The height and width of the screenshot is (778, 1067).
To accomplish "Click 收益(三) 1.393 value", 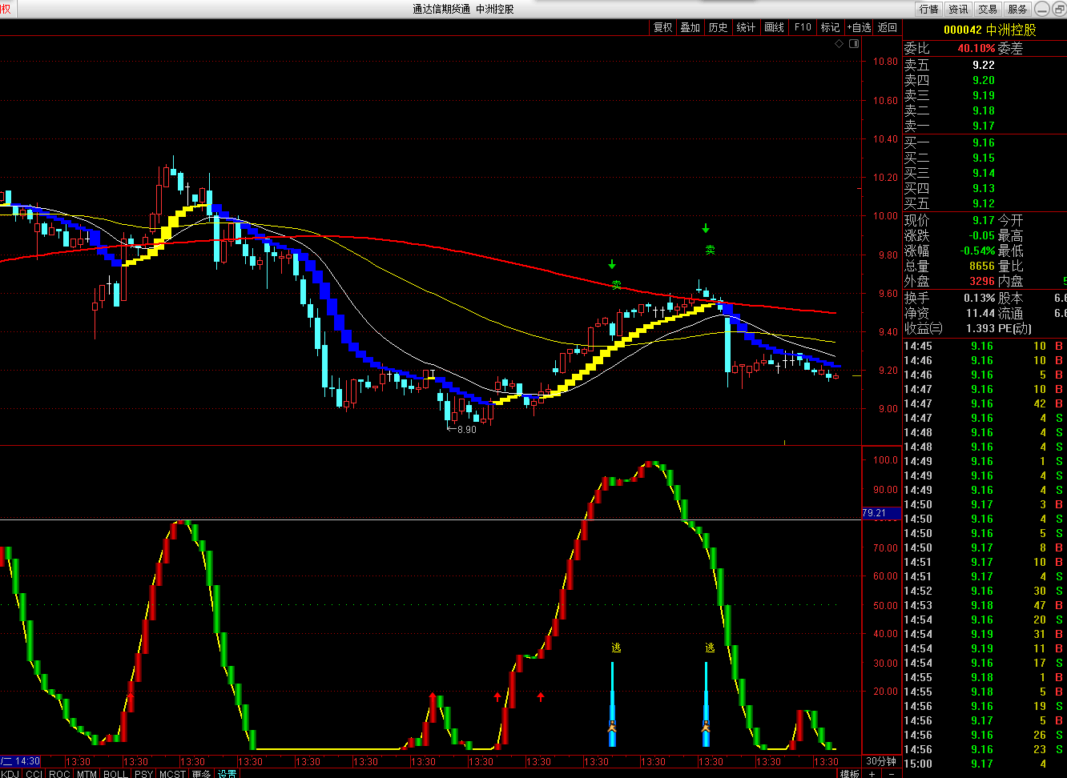I will 980,328.
